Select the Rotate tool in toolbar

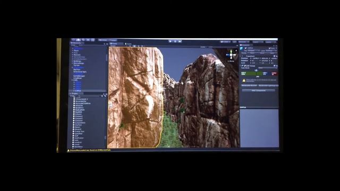(83, 40)
